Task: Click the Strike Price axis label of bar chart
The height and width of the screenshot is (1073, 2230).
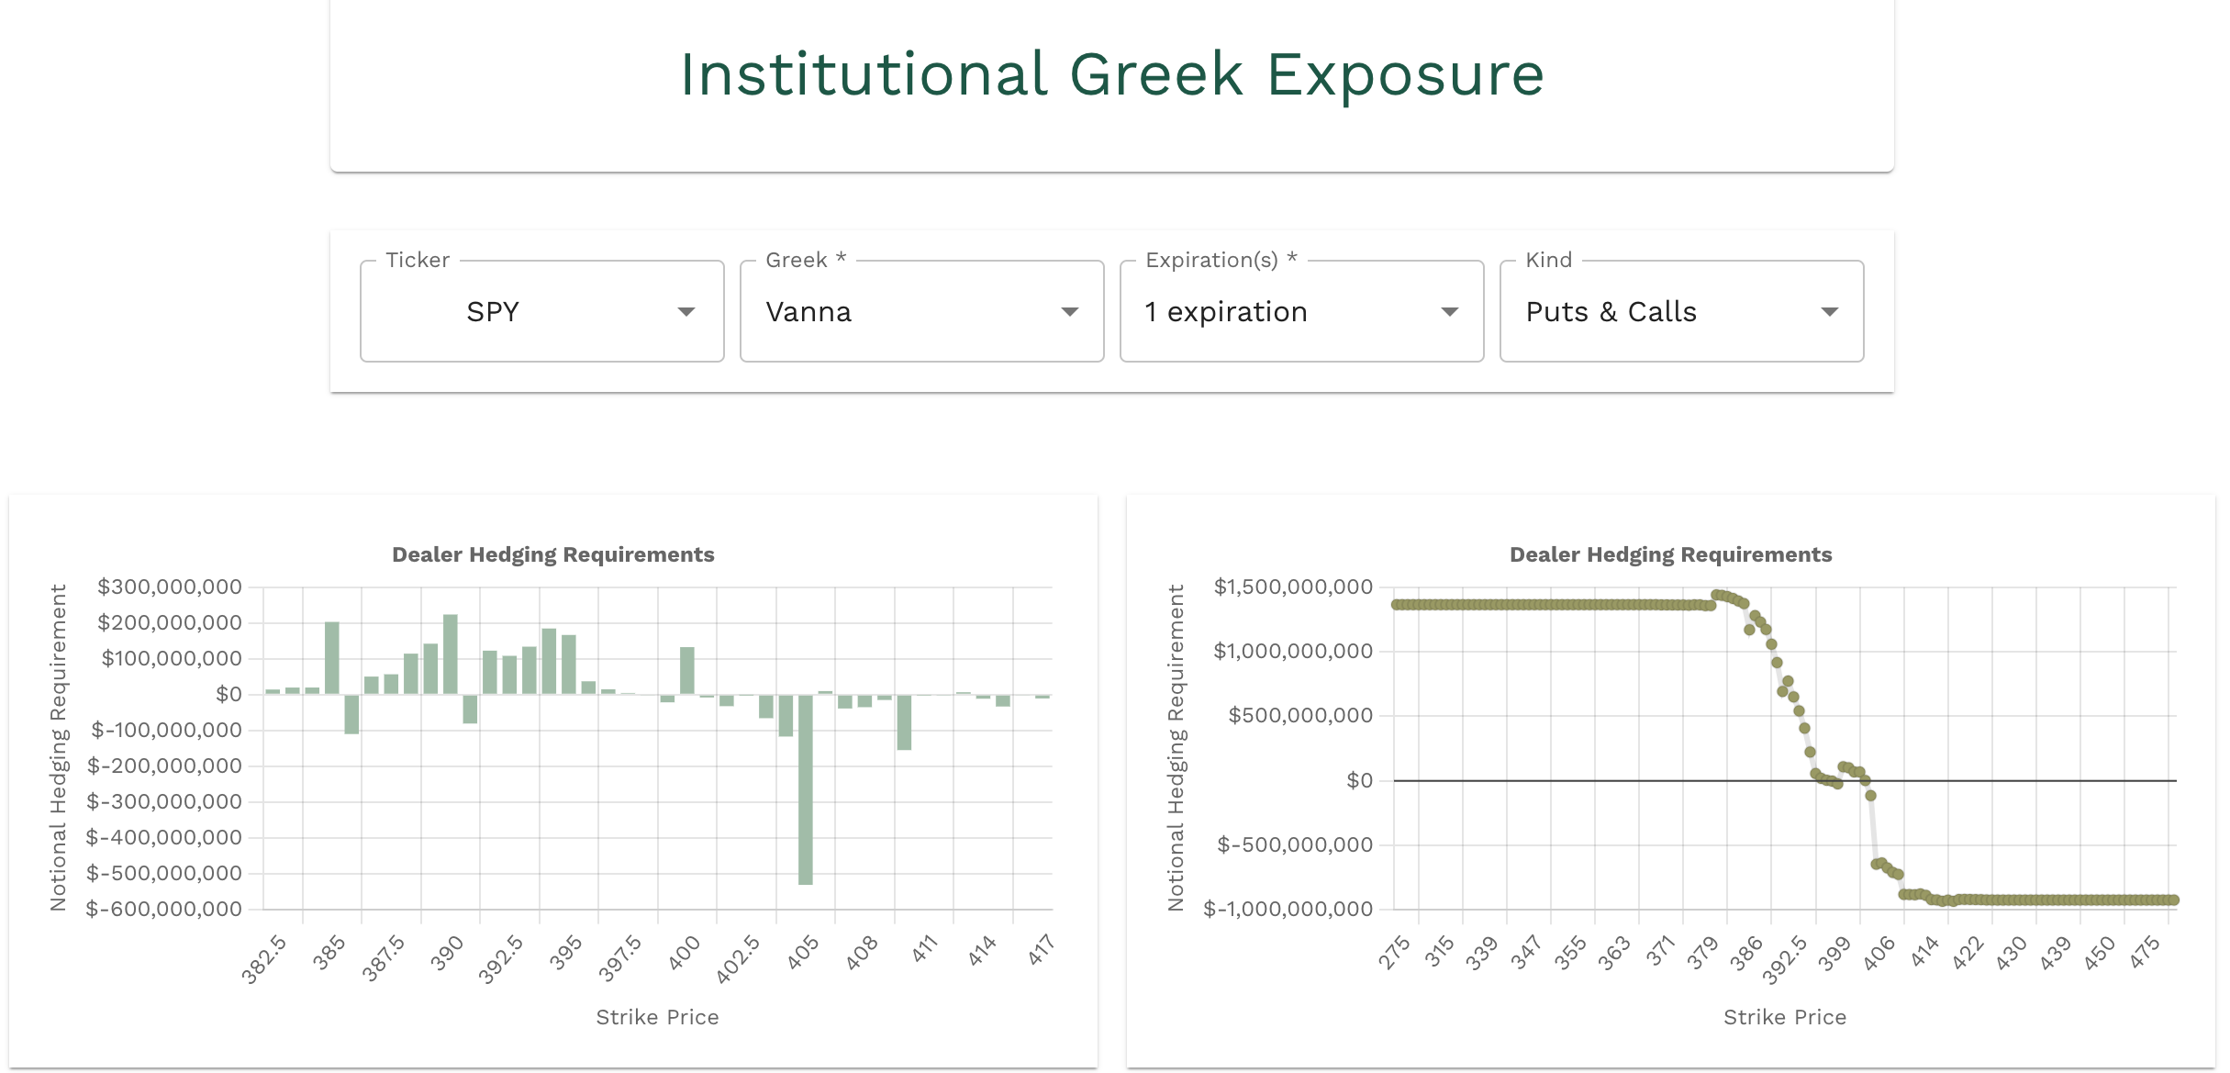Action: (657, 1017)
